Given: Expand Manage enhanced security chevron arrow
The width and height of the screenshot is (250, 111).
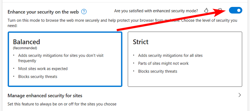Looking at the screenshot, I should point(239,95).
